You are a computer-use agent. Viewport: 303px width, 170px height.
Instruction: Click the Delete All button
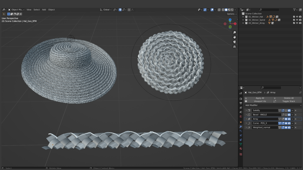[287, 98]
